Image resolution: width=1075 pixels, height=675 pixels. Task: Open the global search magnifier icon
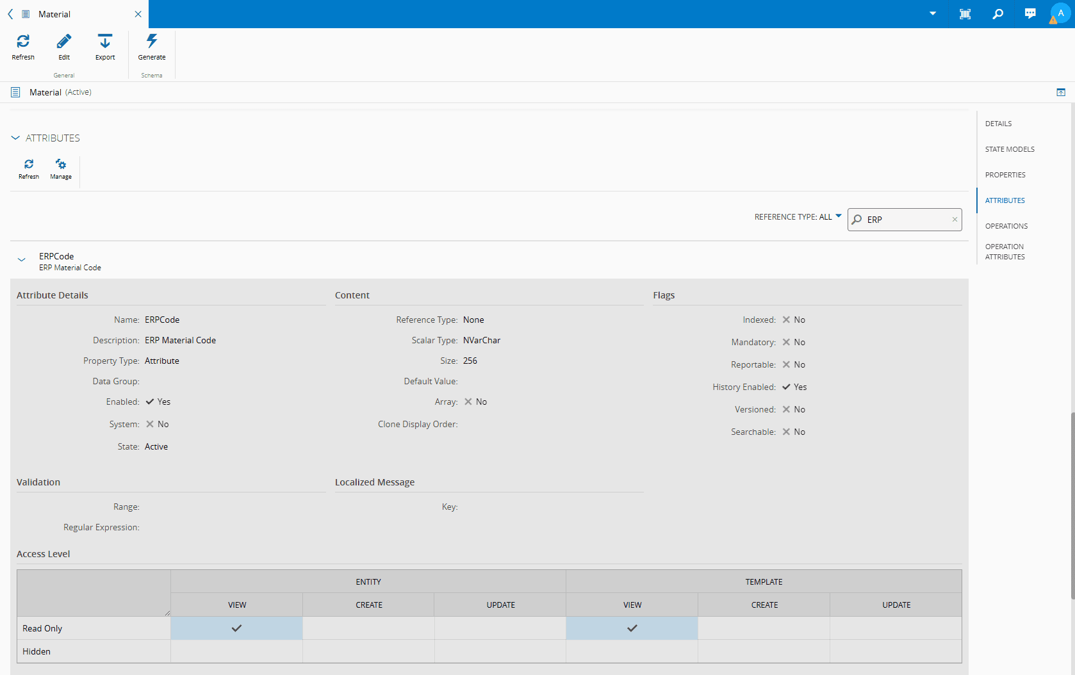[x=997, y=14]
